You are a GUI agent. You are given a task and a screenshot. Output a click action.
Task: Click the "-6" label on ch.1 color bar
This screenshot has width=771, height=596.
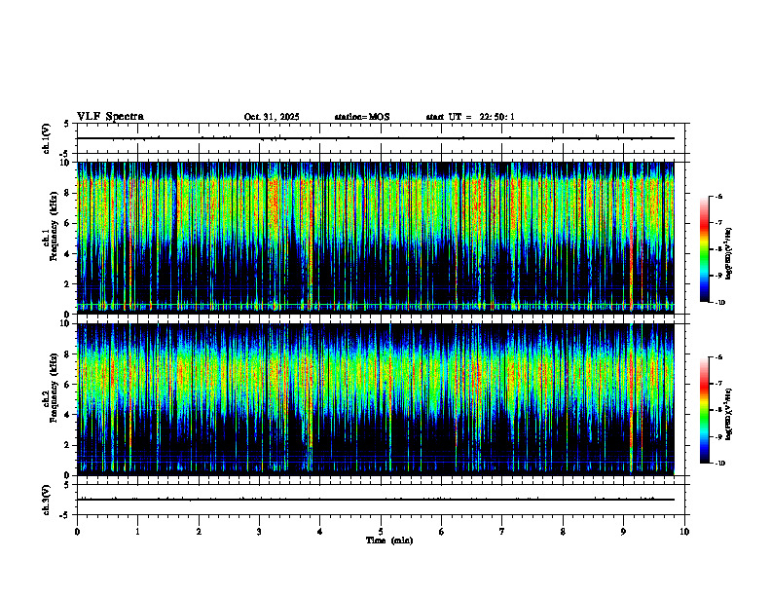pyautogui.click(x=718, y=197)
